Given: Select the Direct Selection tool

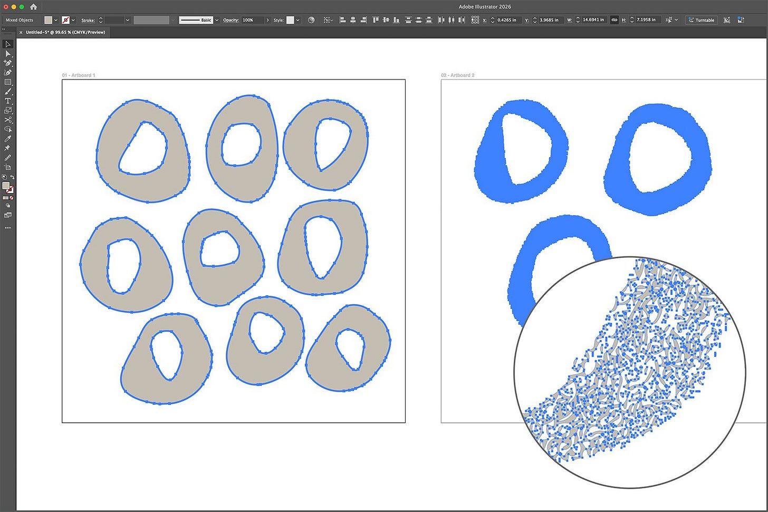Looking at the screenshot, I should pyautogui.click(x=8, y=53).
